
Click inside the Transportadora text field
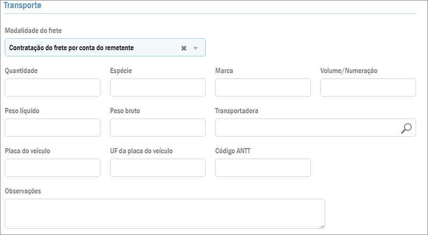306,128
